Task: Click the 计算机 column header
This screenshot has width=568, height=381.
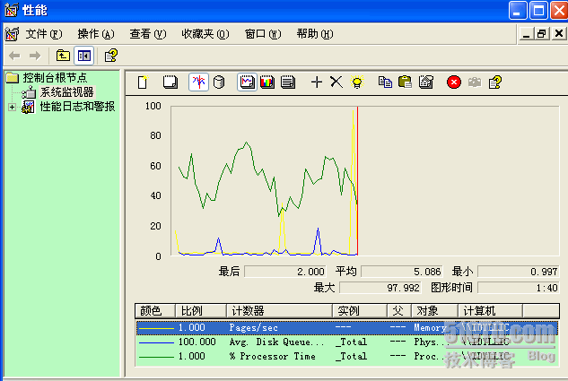Action: point(490,311)
